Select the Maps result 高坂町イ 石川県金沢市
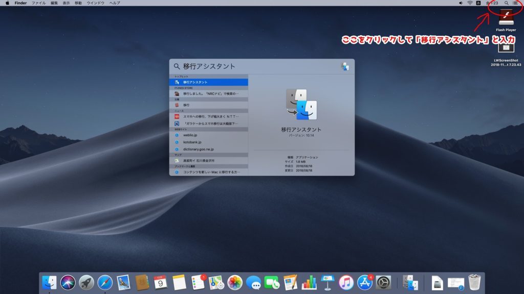Viewport: 524px width, 294px height. click(209, 161)
